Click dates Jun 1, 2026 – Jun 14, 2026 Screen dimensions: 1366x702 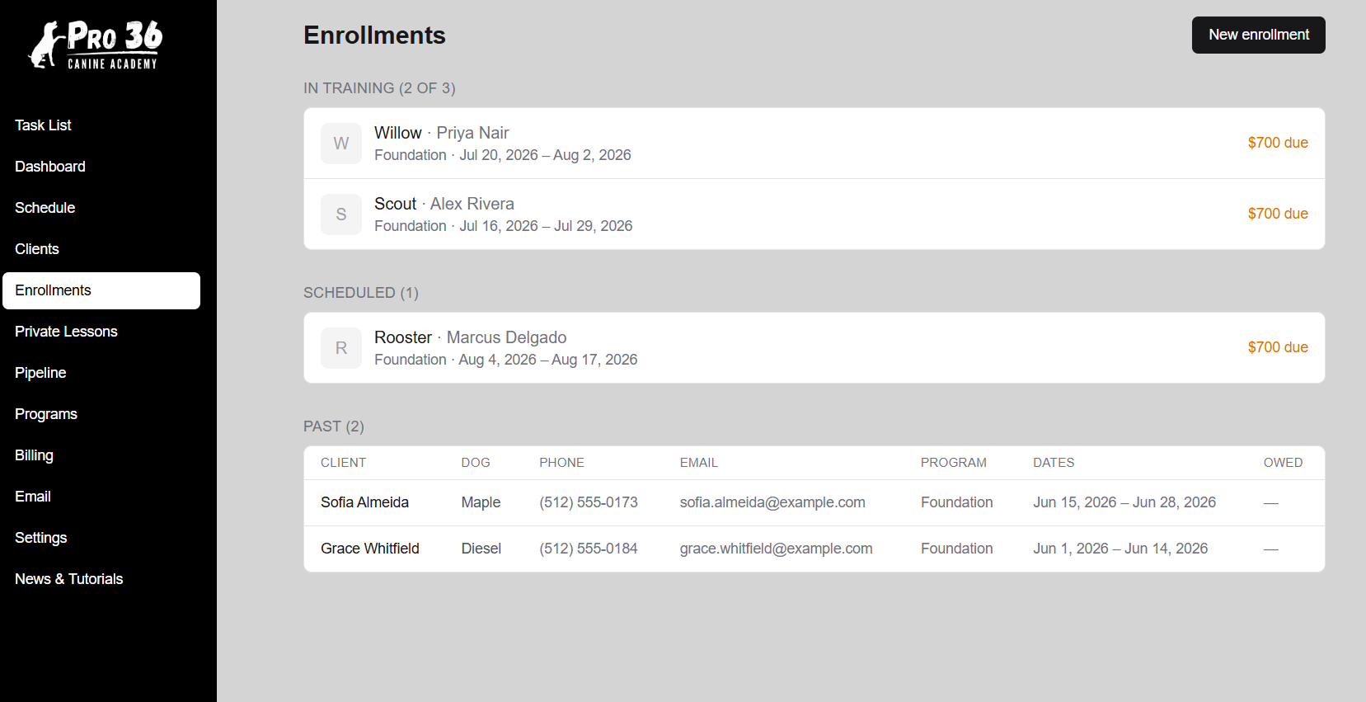tap(1120, 549)
